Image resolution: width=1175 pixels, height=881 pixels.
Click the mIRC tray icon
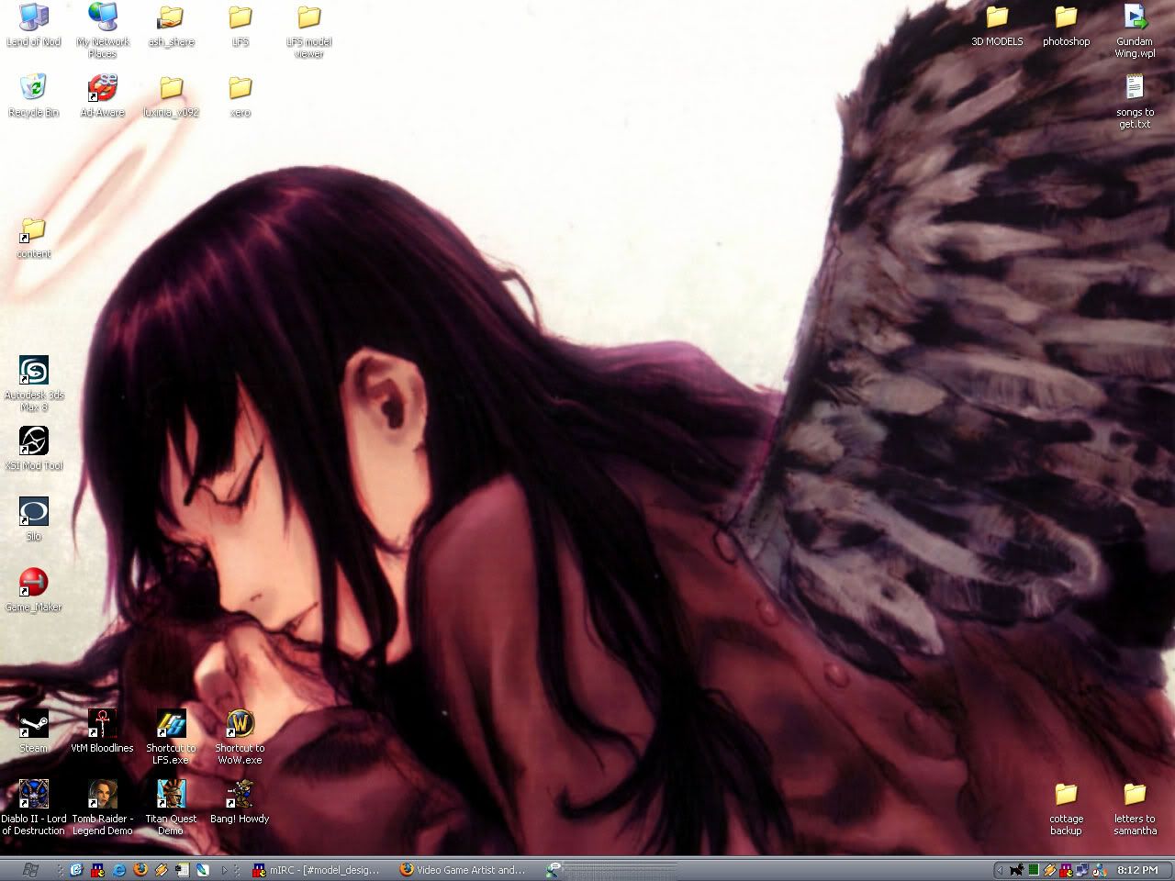[x=1066, y=870]
